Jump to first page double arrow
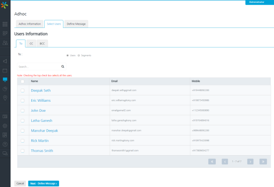 point(212,161)
